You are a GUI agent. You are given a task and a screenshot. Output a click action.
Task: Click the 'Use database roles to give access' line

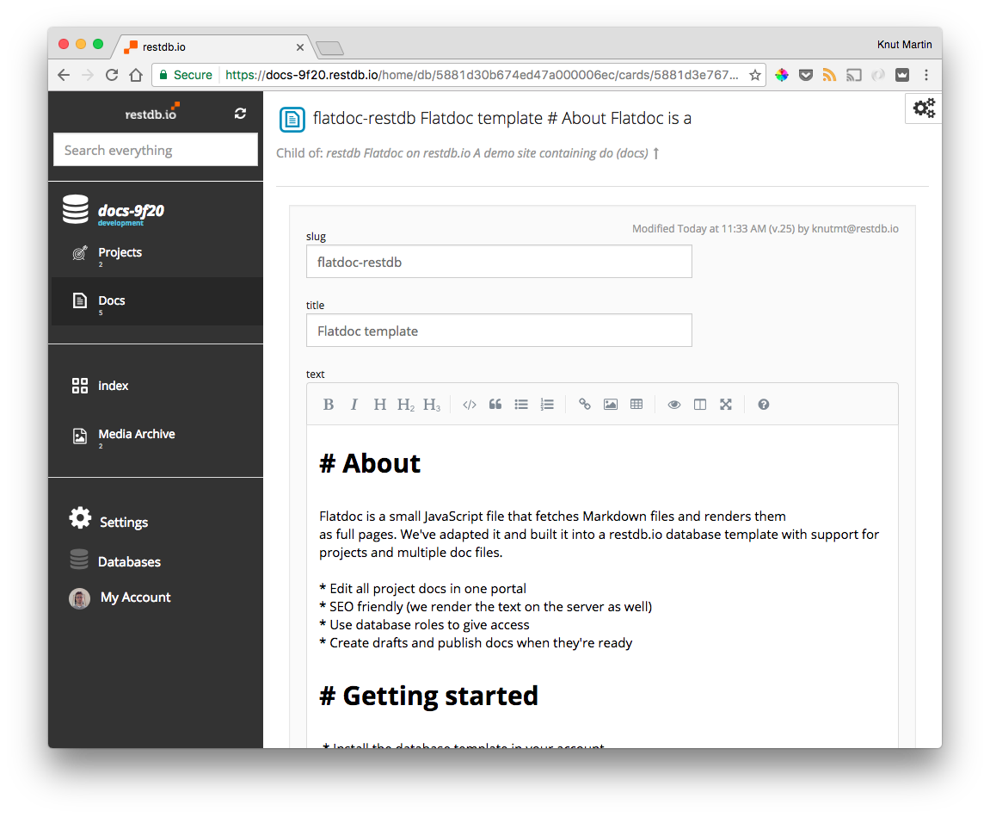pos(424,625)
